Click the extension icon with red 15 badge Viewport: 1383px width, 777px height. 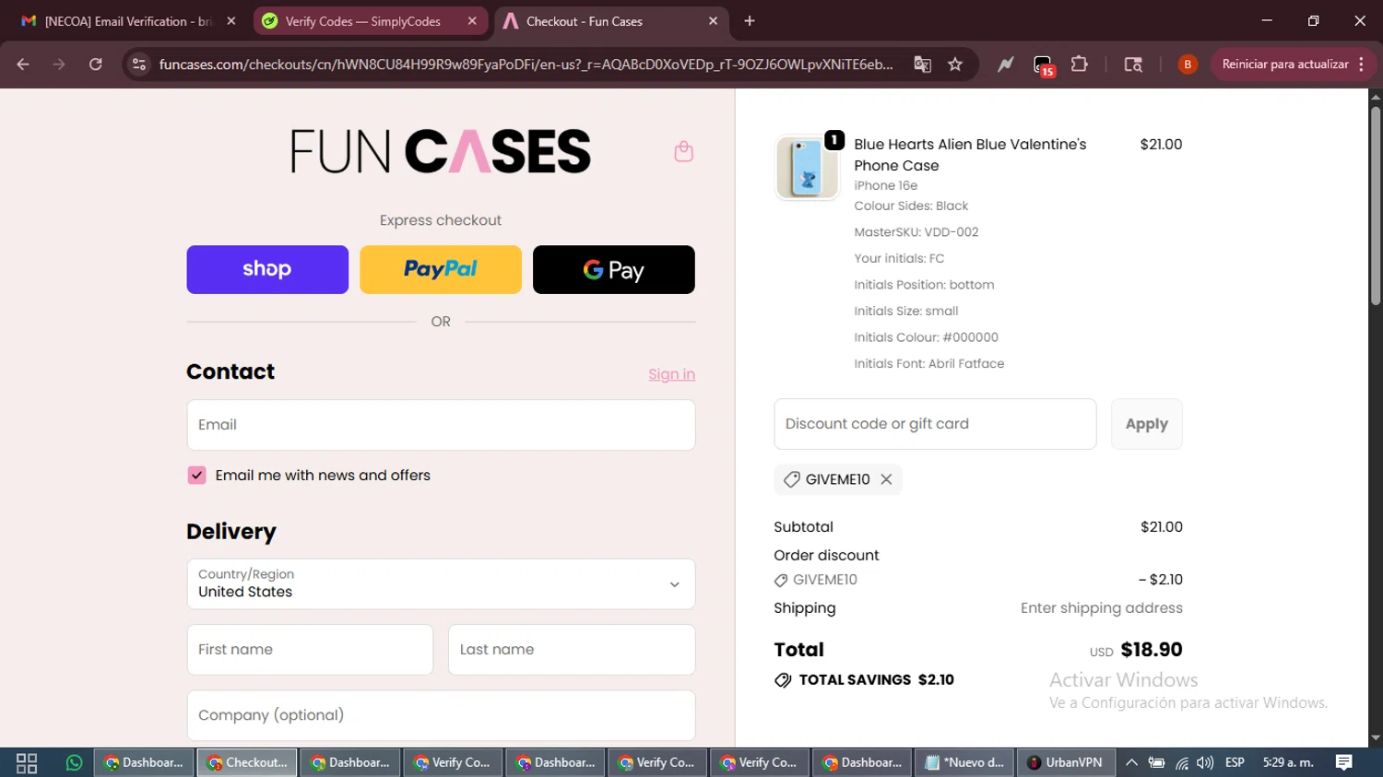click(1043, 65)
